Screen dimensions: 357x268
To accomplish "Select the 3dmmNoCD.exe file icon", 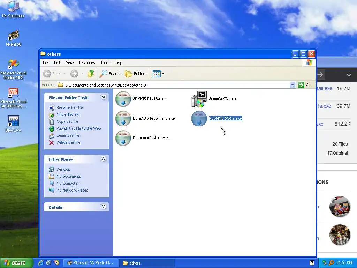I will pos(199,99).
